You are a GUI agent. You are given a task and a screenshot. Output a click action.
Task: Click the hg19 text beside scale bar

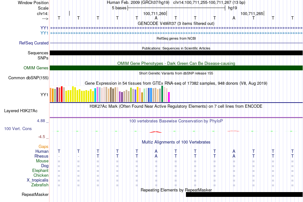tap(233, 8)
